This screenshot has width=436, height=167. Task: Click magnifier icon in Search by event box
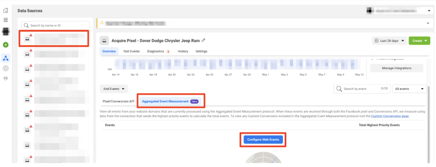[x=339, y=88]
